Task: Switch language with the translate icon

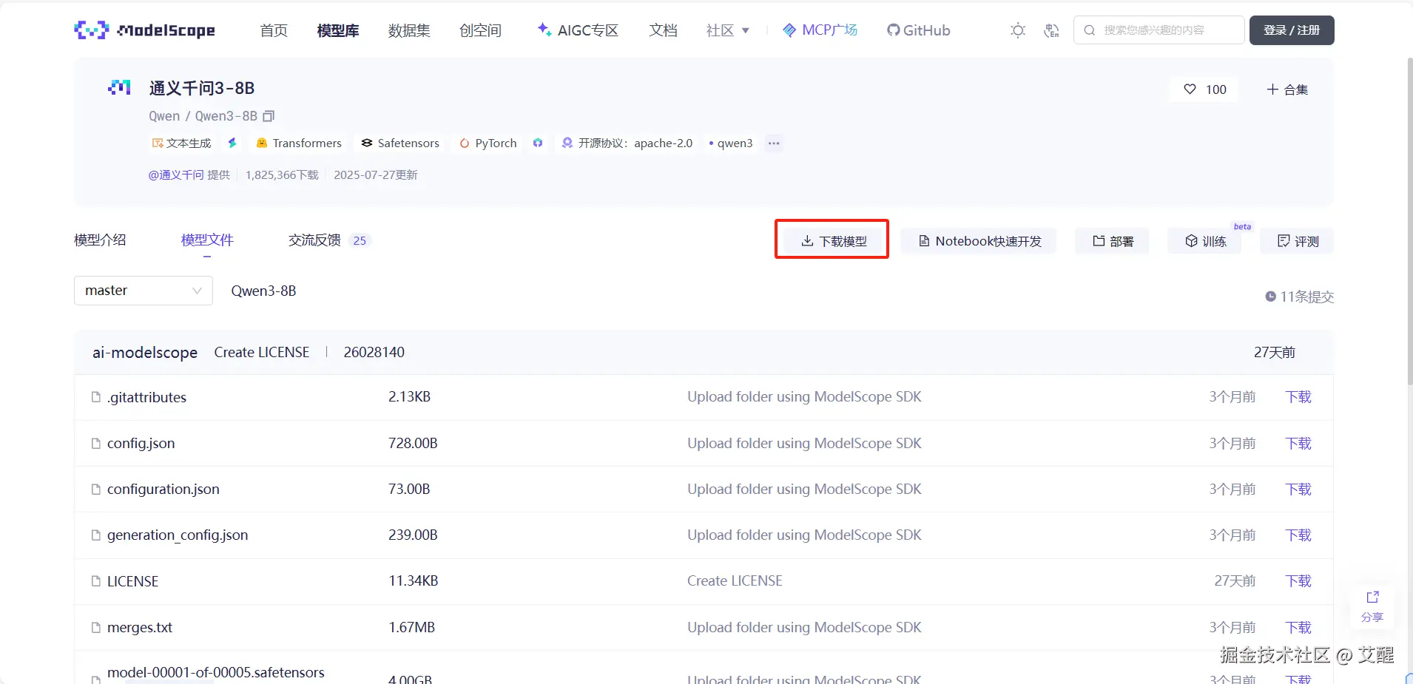Action: pos(1051,30)
